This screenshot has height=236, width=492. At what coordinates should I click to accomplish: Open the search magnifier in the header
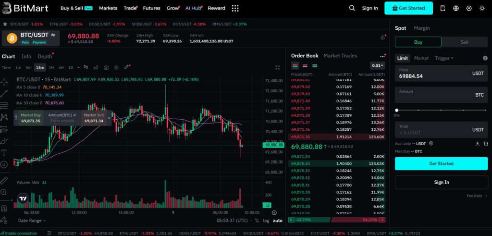(x=352, y=8)
